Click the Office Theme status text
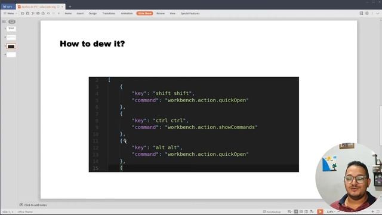Image resolution: width=382 pixels, height=215 pixels. click(25, 212)
